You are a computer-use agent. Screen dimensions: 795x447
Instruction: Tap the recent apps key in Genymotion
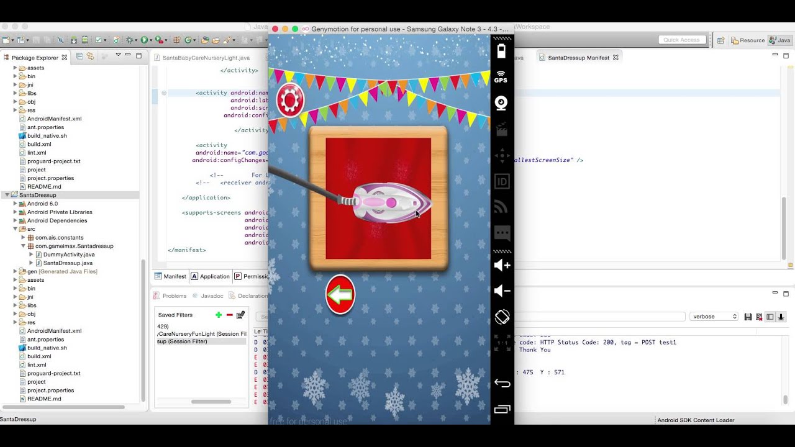502,409
